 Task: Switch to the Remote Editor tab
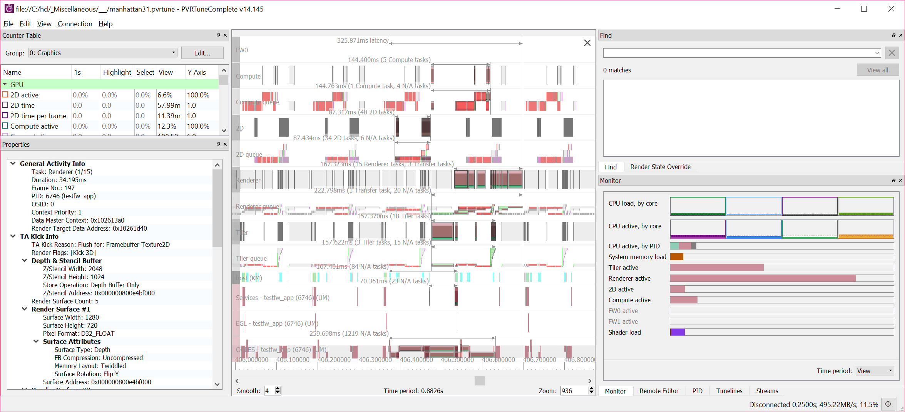(x=659, y=391)
